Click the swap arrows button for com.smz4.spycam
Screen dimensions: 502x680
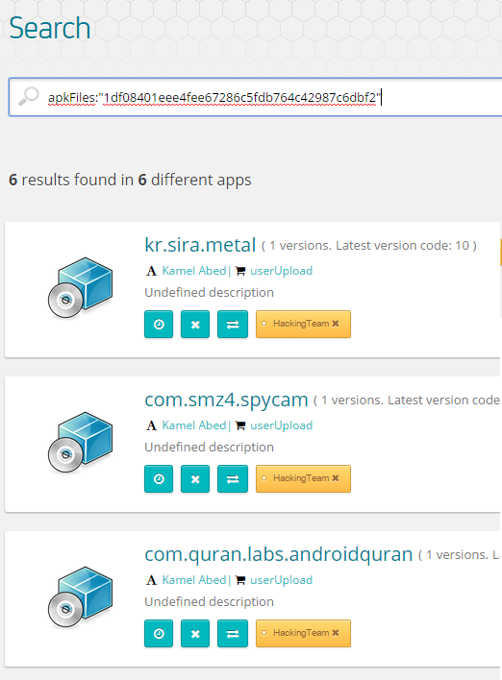233,478
